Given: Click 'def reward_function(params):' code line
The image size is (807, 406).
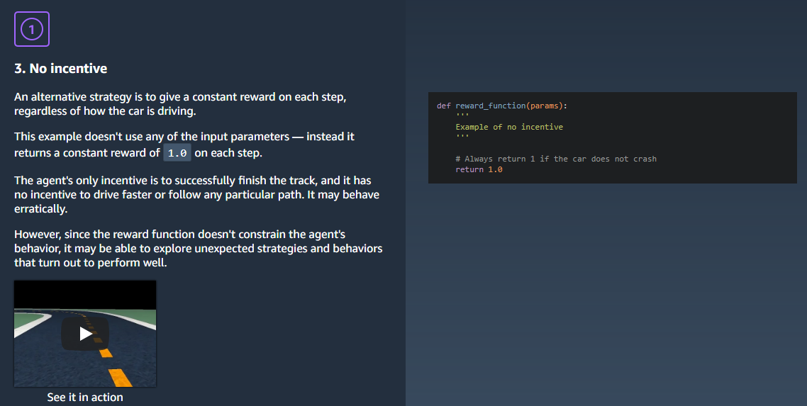Looking at the screenshot, I should (502, 106).
